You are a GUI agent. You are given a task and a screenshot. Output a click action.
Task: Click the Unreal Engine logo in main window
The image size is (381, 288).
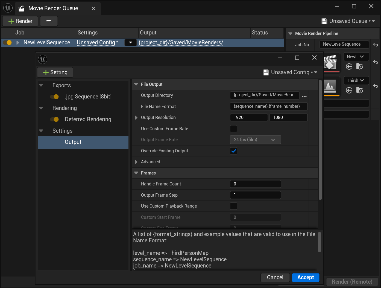tap(8, 8)
